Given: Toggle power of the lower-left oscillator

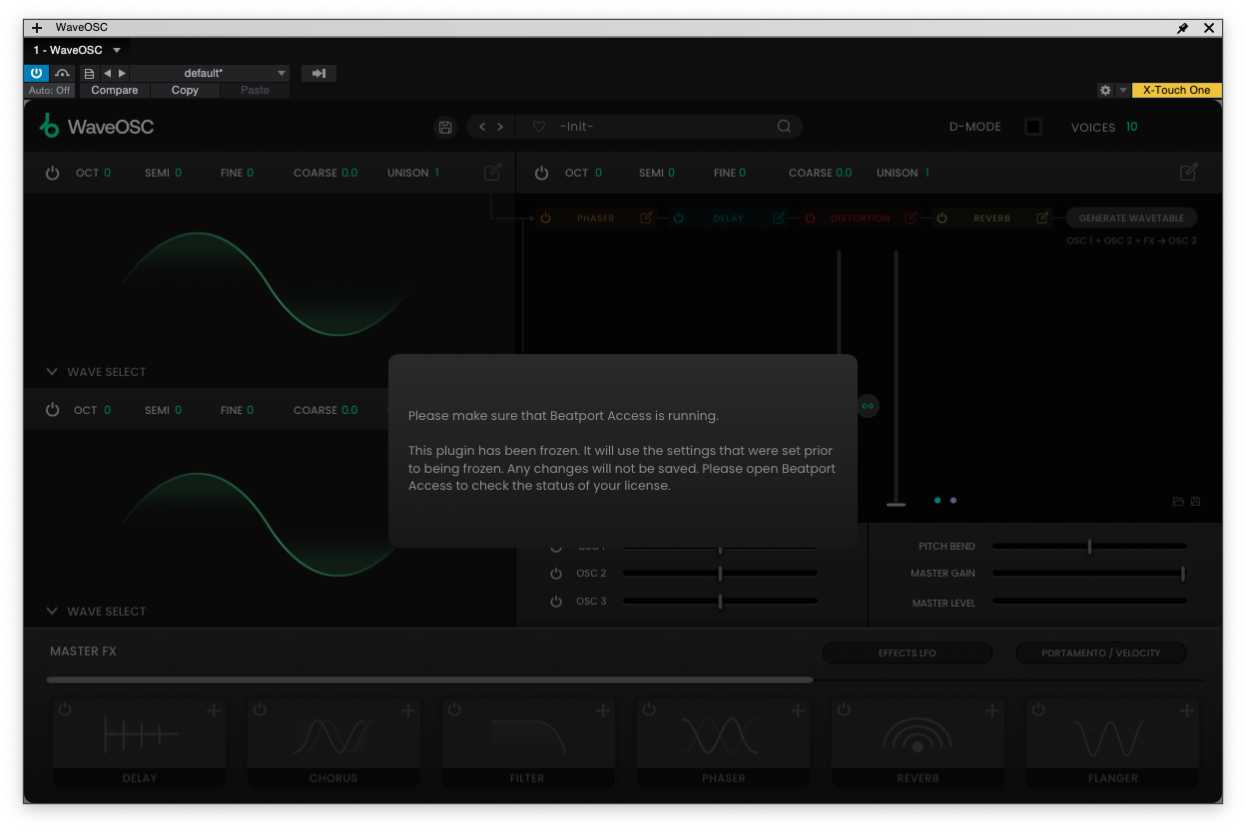Looking at the screenshot, I should tap(53, 410).
